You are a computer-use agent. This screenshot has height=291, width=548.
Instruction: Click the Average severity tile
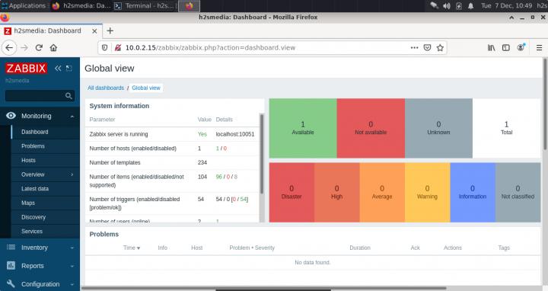[x=382, y=193]
